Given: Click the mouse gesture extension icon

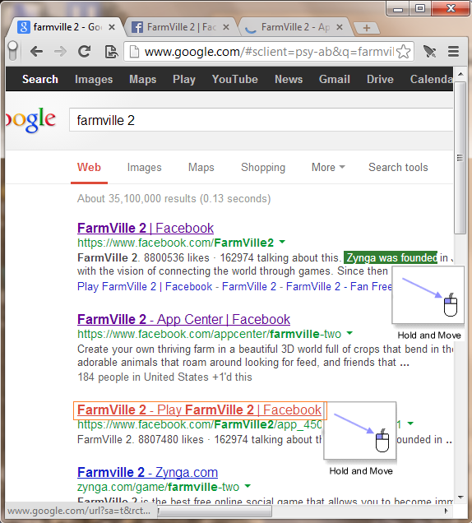Looking at the screenshot, I should coord(429,51).
